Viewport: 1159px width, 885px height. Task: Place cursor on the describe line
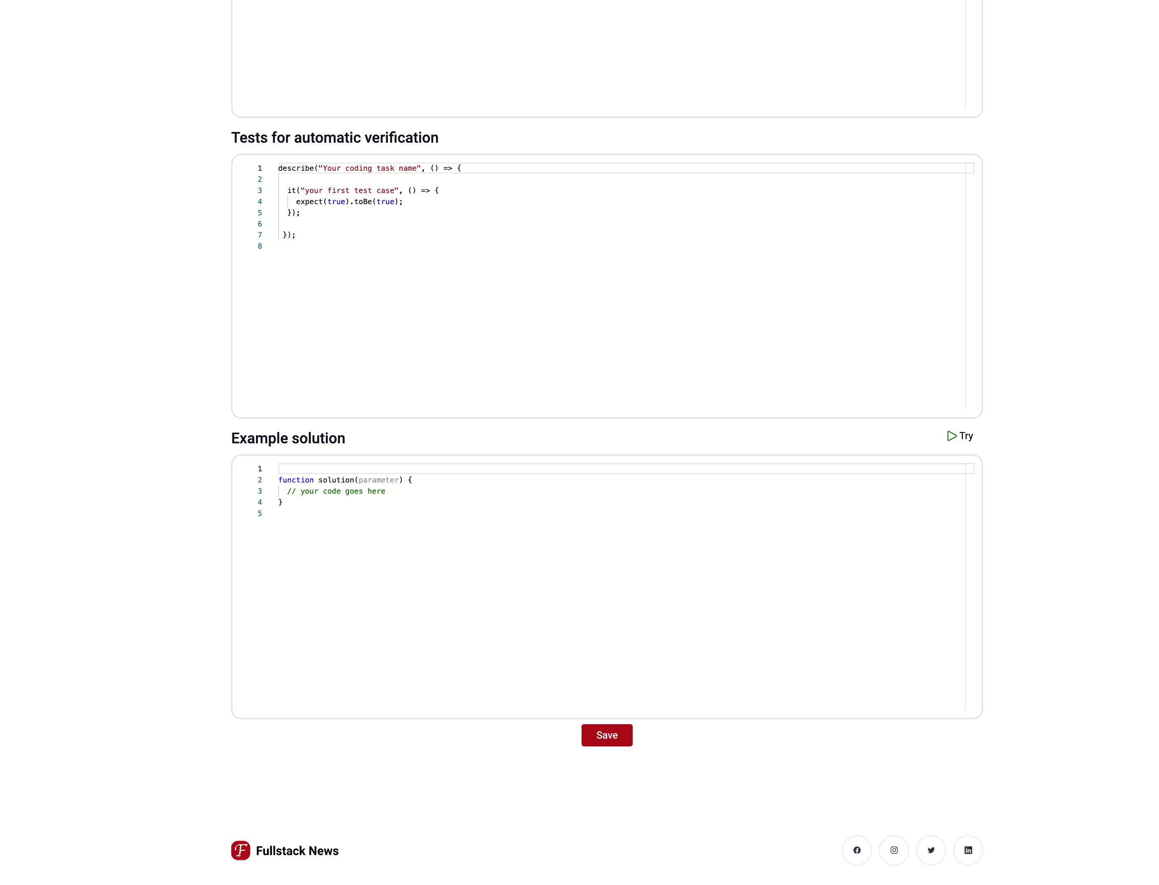point(368,168)
